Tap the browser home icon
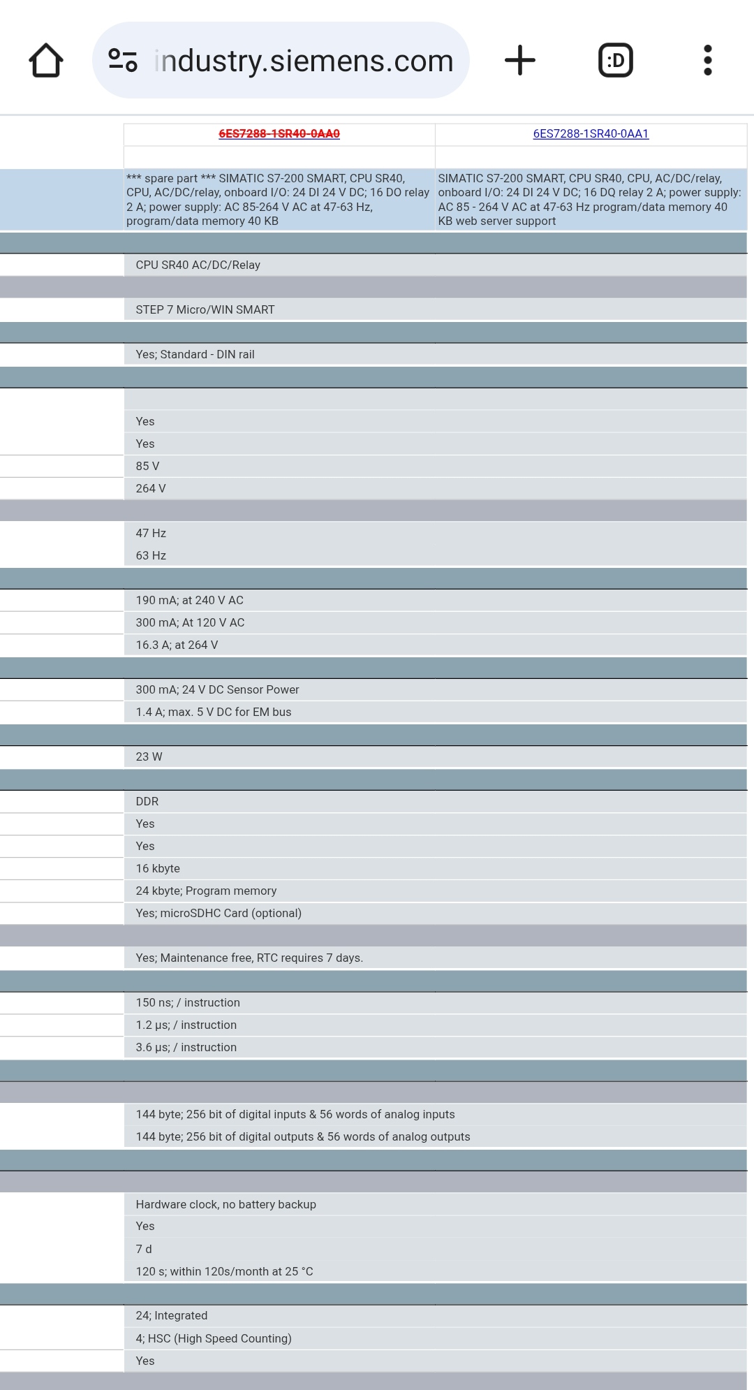The height and width of the screenshot is (1390, 754). click(46, 60)
